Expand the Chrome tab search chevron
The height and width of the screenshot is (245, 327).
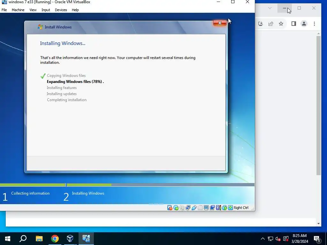pos(270,8)
